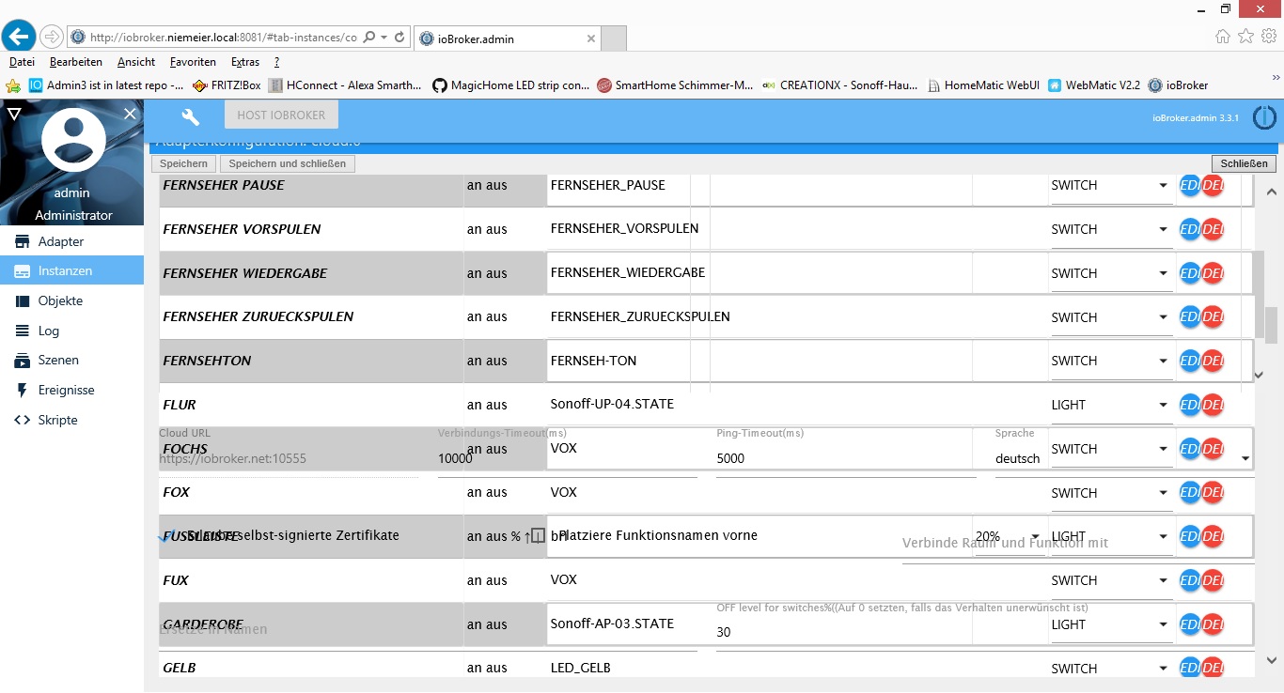Show Ereignisse in the sidebar
Screen dimensions: 1284x693
tap(71, 390)
